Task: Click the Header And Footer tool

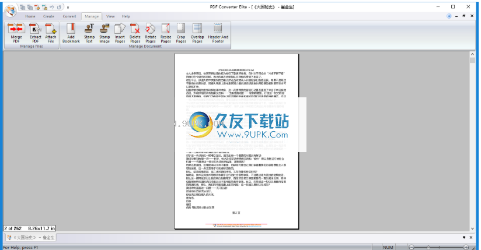Action: coord(218,33)
